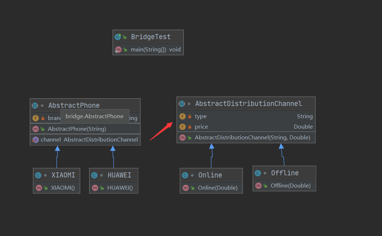Click the channel property icon
Image resolution: width=382 pixels, height=236 pixels.
click(x=35, y=140)
